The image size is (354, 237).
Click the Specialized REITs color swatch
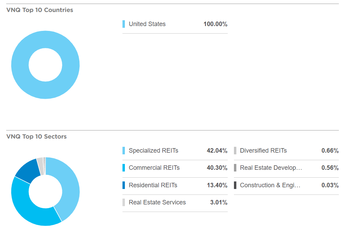tap(124, 151)
